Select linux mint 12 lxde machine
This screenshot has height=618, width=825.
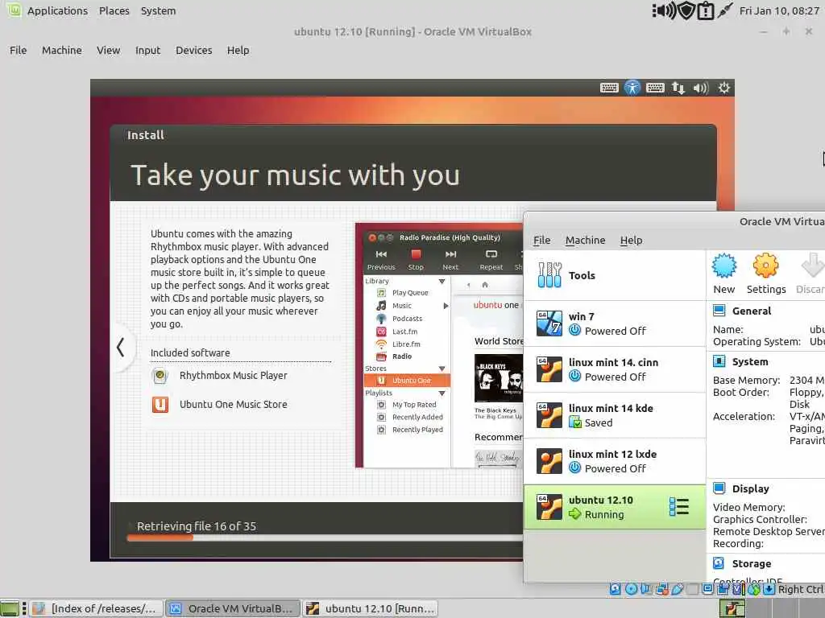[614, 461]
